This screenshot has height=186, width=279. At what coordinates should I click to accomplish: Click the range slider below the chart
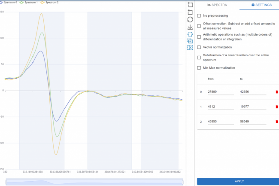[x=94, y=182]
